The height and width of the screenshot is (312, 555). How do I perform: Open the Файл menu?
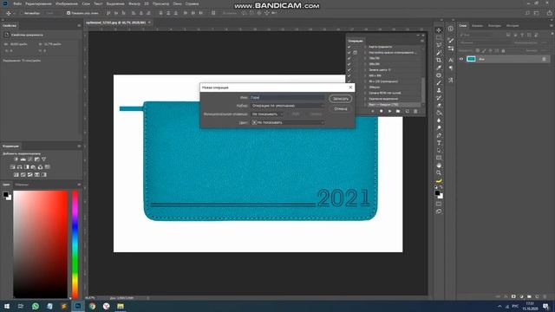tap(17, 3)
